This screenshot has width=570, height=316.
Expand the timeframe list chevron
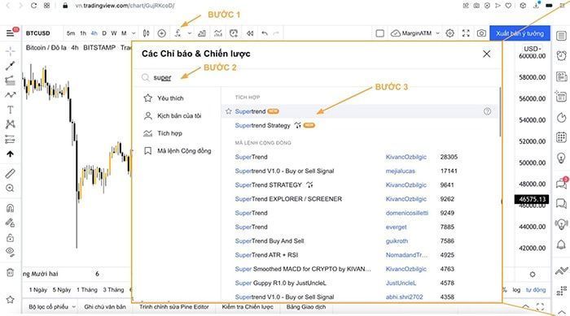point(134,33)
